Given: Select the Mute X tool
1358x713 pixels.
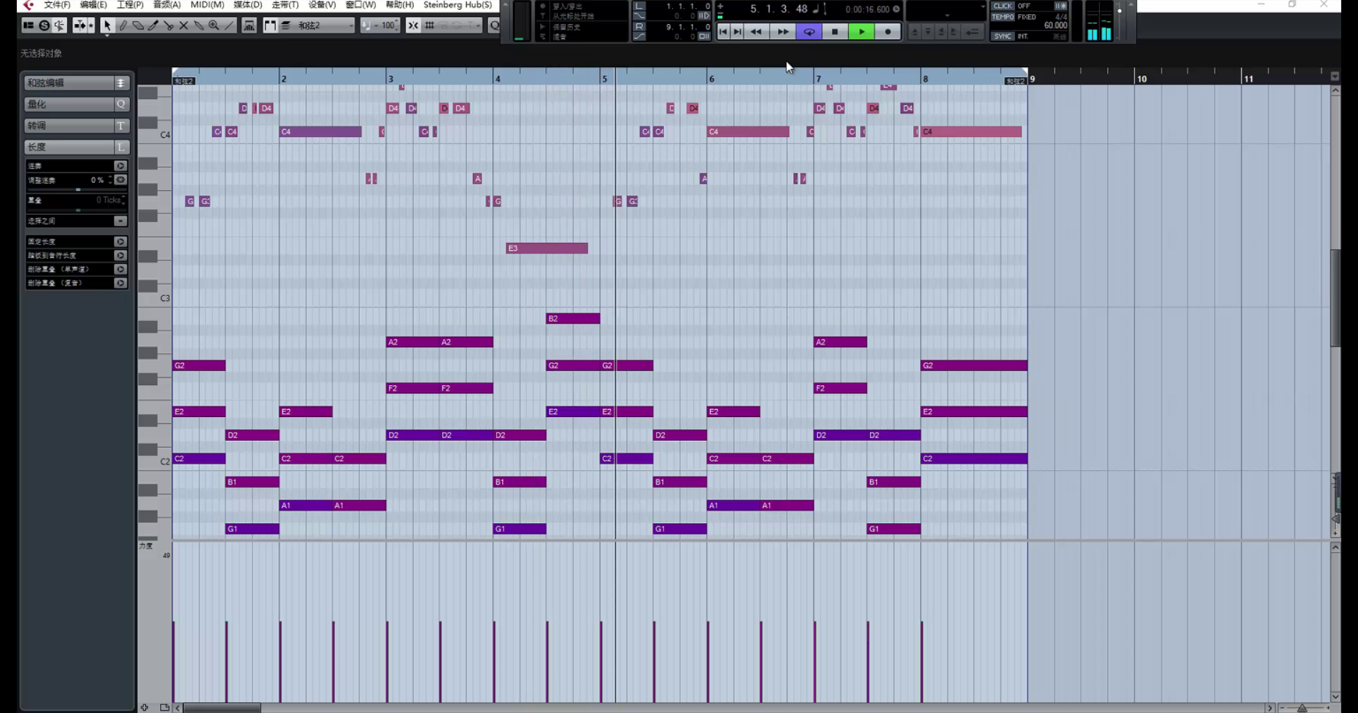Looking at the screenshot, I should (184, 25).
